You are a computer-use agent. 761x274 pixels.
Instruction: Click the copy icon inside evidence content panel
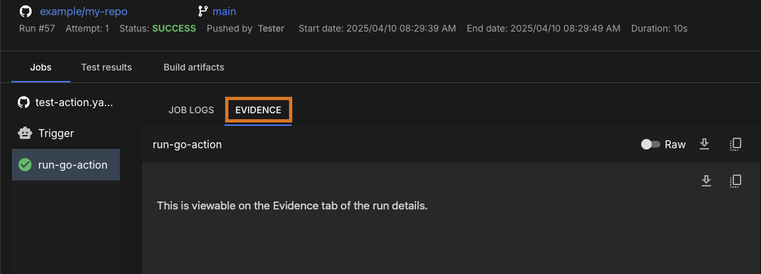tap(736, 181)
